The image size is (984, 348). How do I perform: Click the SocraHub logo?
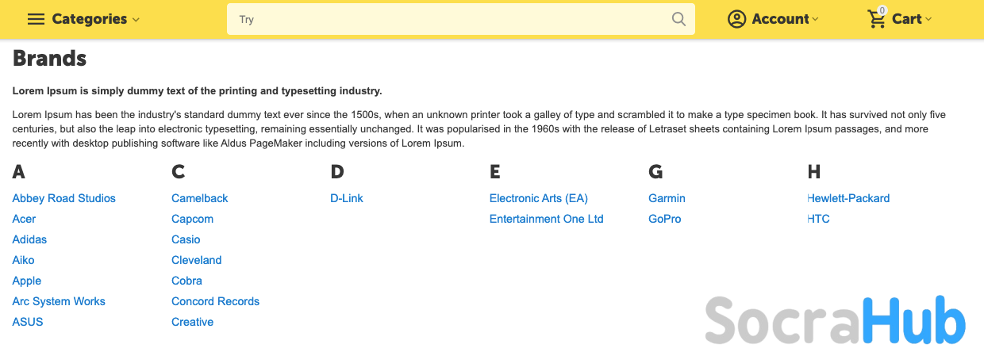point(835,319)
